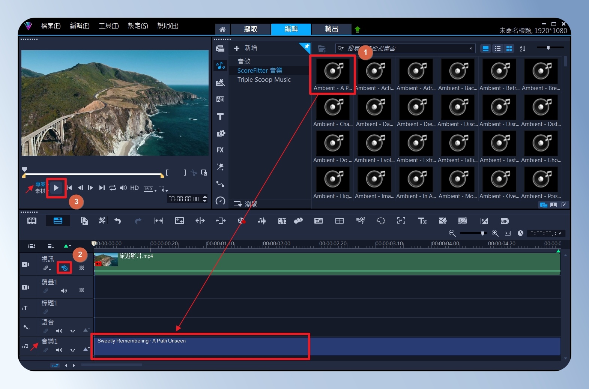Play the preview video

click(x=56, y=188)
